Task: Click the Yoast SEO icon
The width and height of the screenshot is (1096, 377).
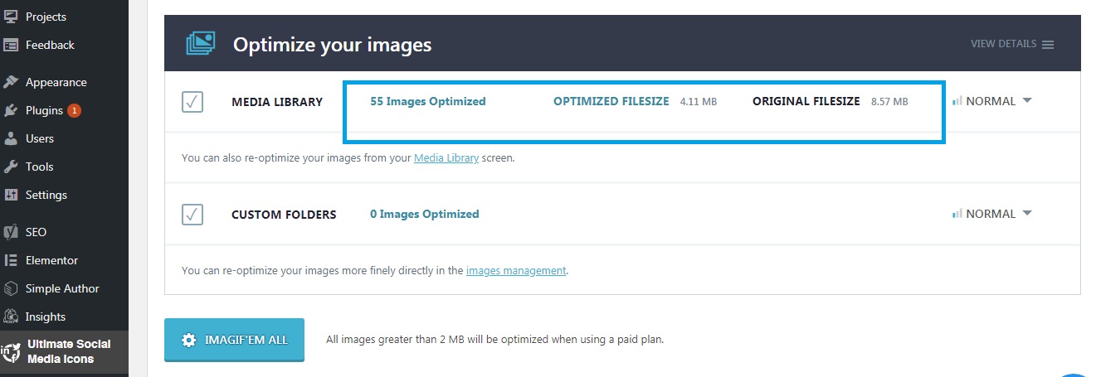Action: pyautogui.click(x=11, y=232)
